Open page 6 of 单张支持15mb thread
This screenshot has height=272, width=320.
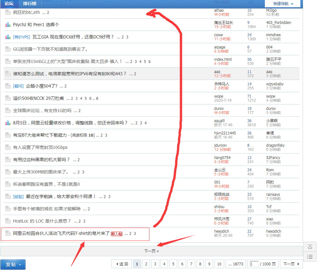[149, 61]
